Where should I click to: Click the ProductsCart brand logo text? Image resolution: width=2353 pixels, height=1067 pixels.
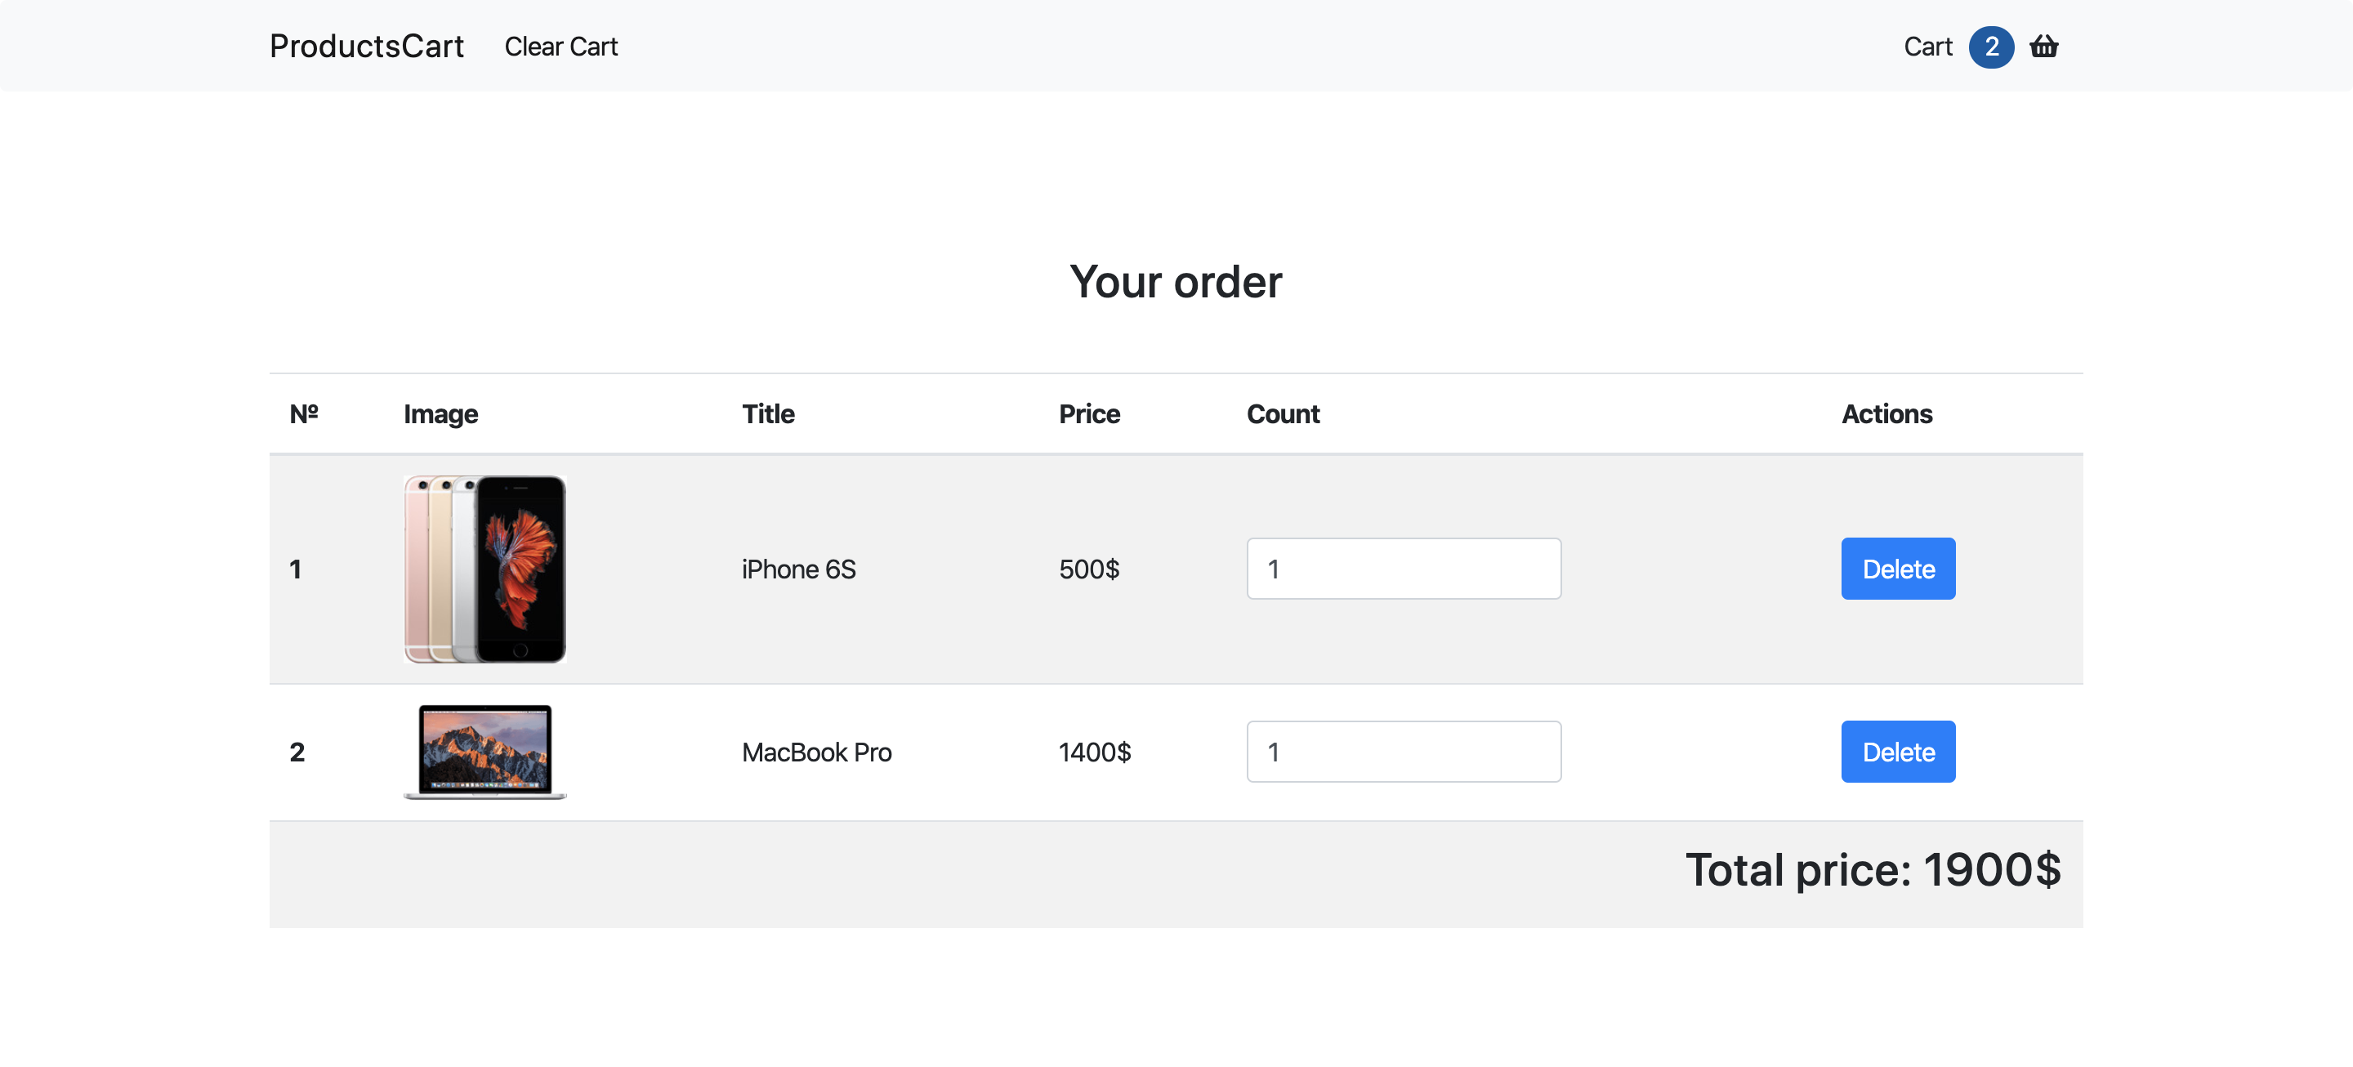click(x=366, y=45)
